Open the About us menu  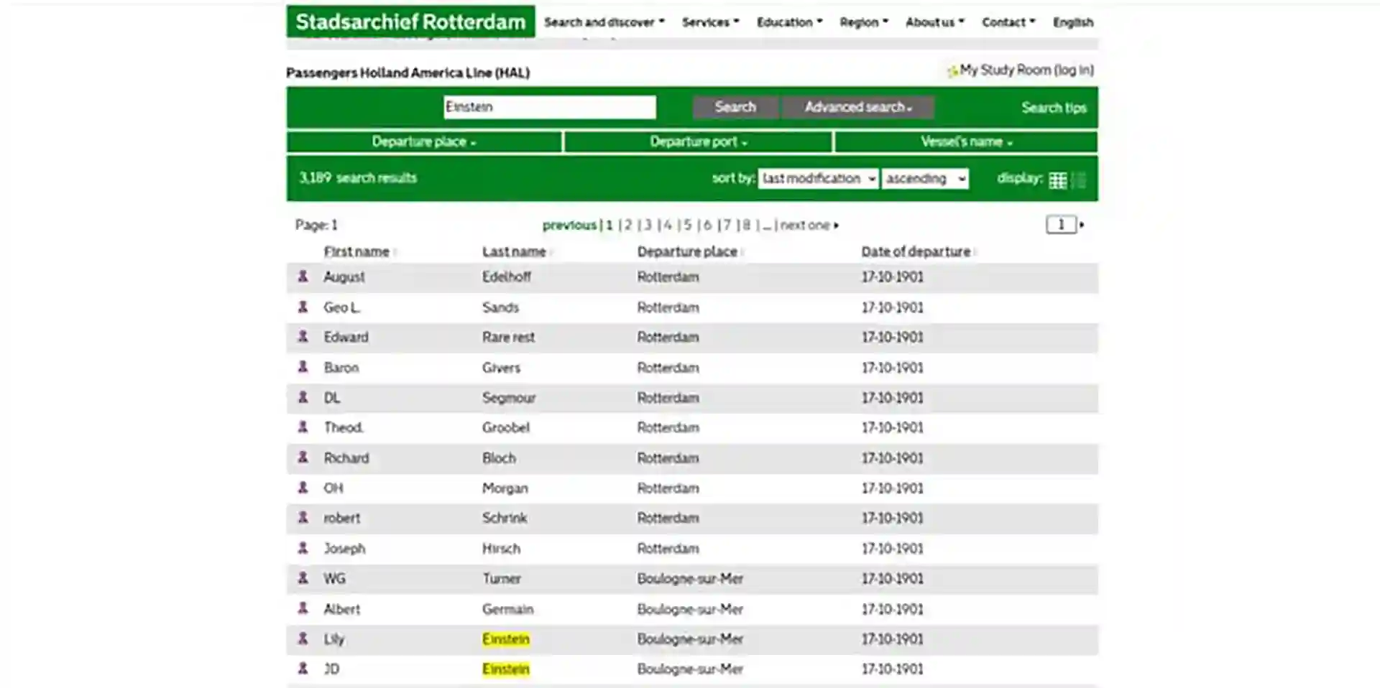pos(934,22)
